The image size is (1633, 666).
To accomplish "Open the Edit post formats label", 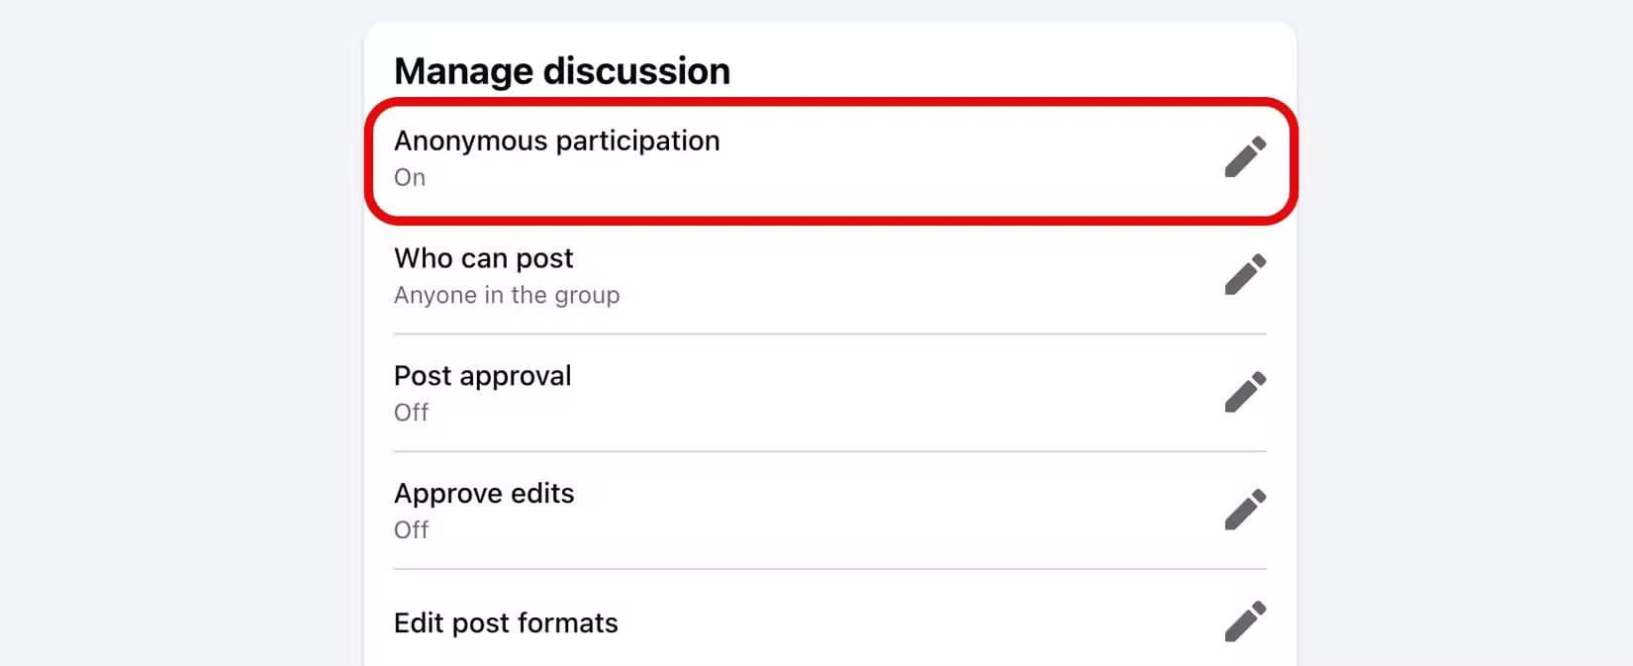I will point(505,623).
